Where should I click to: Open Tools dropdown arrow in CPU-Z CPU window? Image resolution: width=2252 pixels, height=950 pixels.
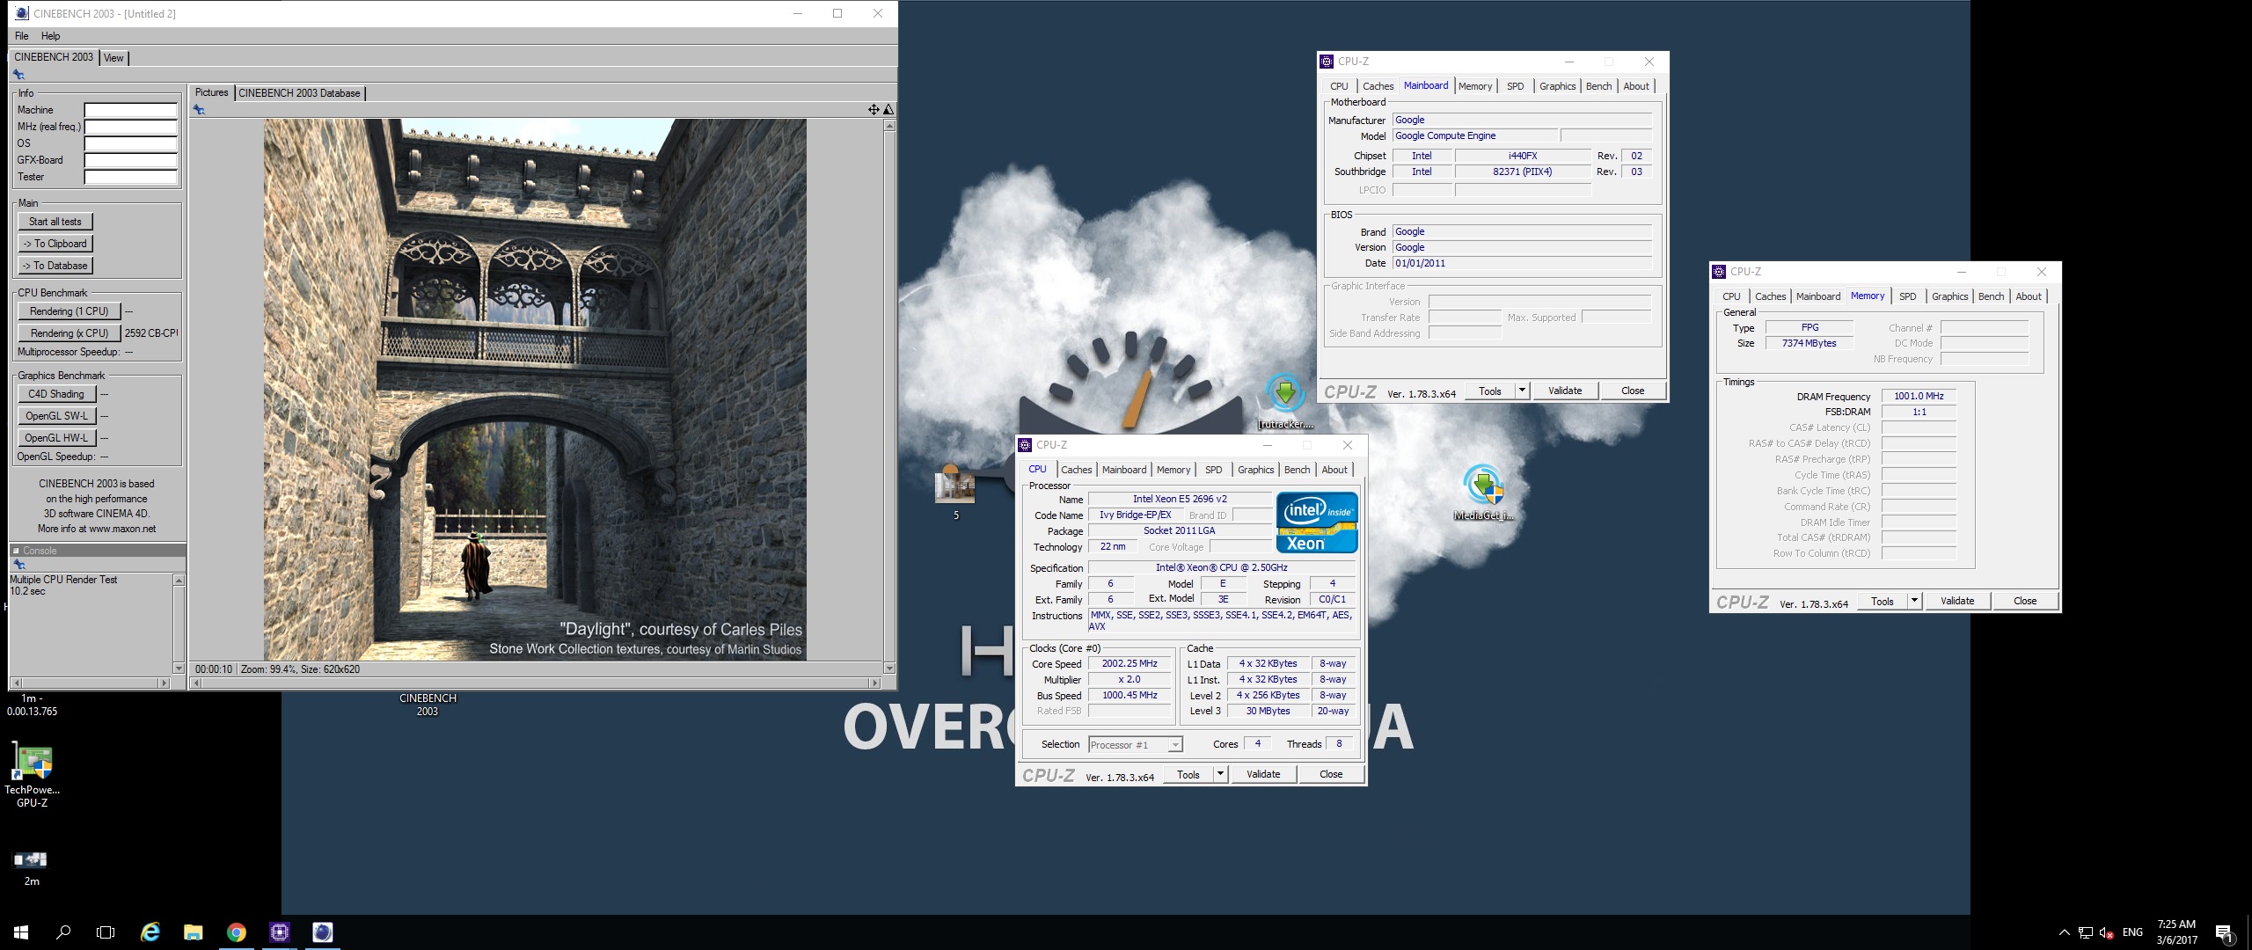click(1220, 774)
